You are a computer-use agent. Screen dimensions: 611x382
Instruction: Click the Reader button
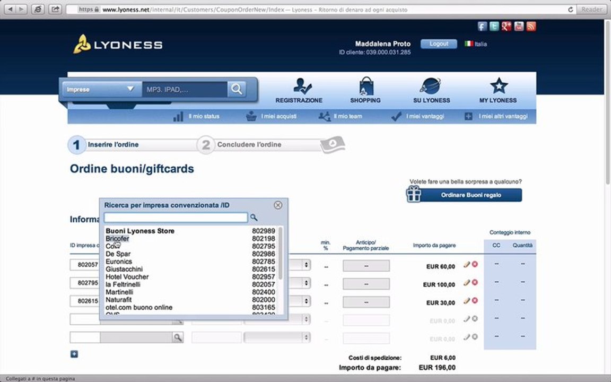point(591,10)
